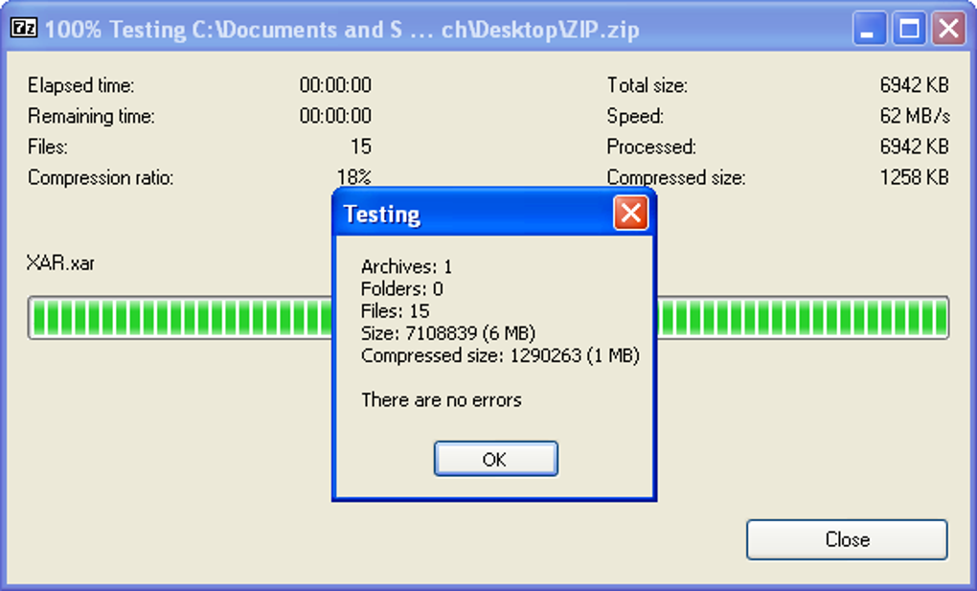Viewport: 977px width, 591px height.
Task: Click the 'There are no errors' message
Action: pyautogui.click(x=442, y=399)
